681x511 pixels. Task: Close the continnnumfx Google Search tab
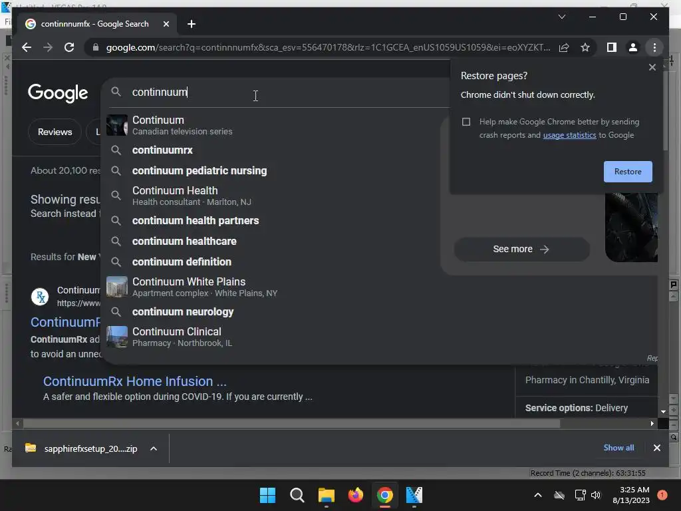click(166, 24)
